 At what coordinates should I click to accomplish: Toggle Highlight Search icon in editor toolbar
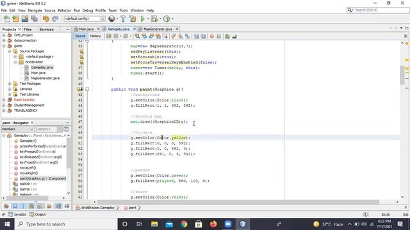click(x=158, y=36)
